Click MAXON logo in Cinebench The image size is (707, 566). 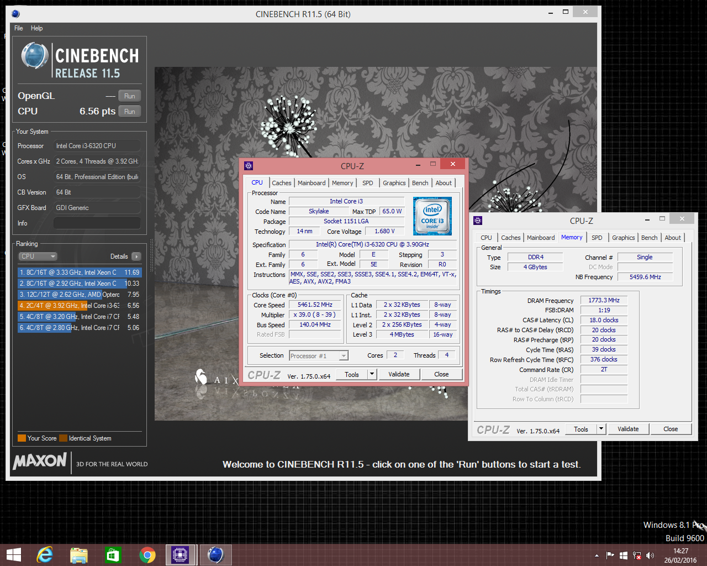(x=40, y=461)
